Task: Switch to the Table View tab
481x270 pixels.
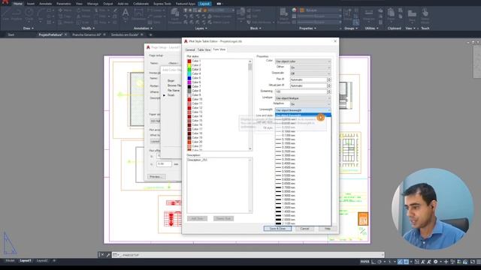Action: click(x=204, y=49)
